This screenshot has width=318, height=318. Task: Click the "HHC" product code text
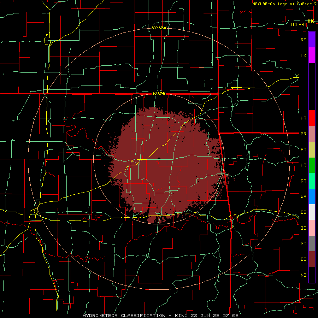pos(310,21)
